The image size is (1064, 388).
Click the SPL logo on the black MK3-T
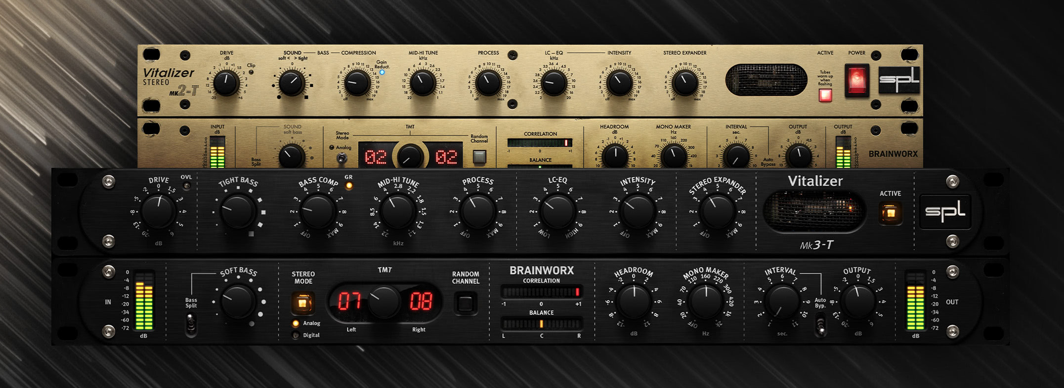tap(945, 211)
